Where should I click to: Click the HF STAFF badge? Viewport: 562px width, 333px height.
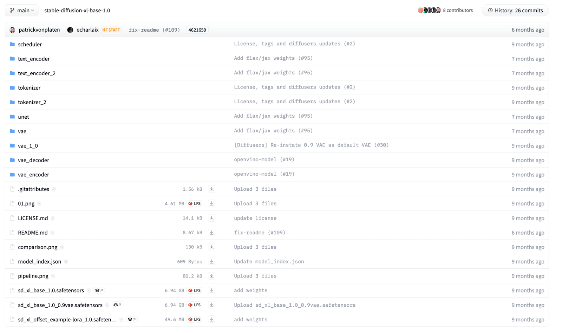[111, 30]
